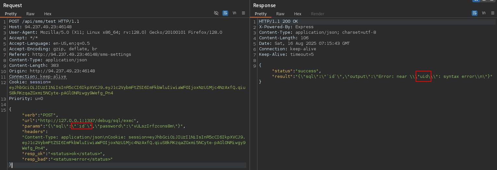Switch Response view to Hex tab
This screenshot has width=497, height=170.
pos(298,14)
